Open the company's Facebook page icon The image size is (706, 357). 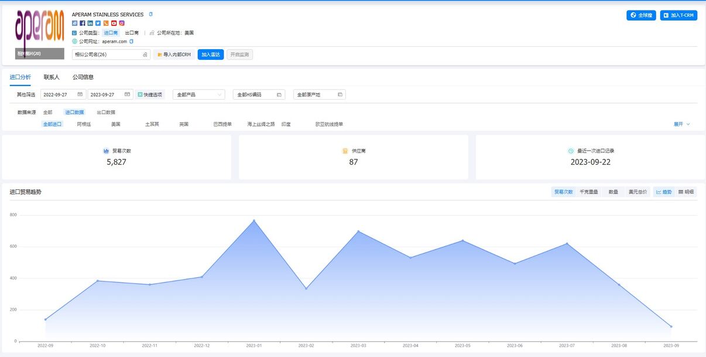(x=83, y=23)
